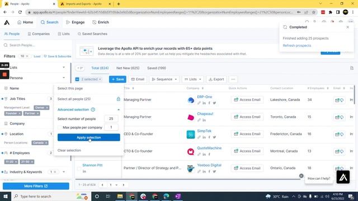Click the Save button
The height and width of the screenshot is (201, 358).
pos(117,79)
